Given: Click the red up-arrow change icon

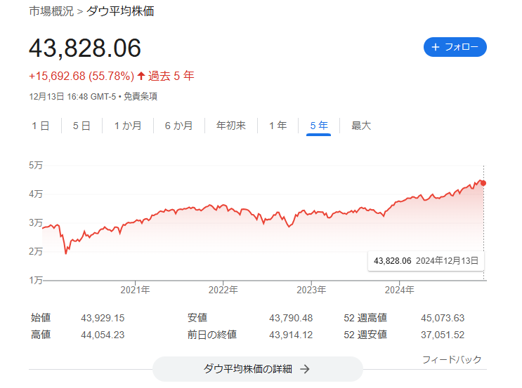Looking at the screenshot, I should click(141, 76).
